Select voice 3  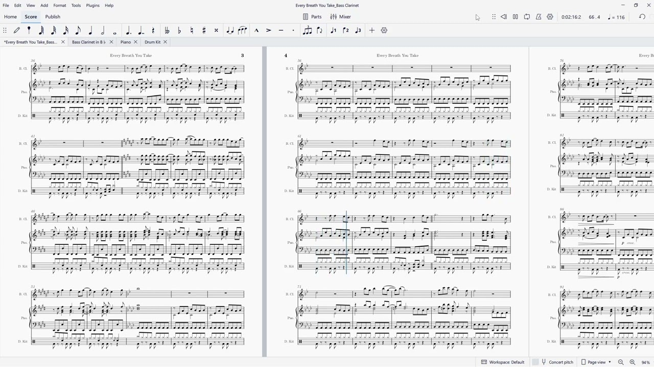pyautogui.click(x=358, y=31)
